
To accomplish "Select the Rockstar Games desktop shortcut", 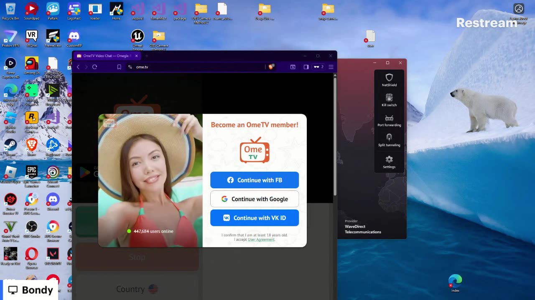I will [x=32, y=122].
